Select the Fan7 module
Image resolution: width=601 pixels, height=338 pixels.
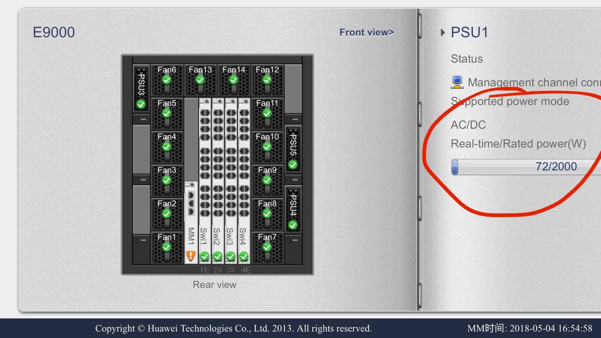pos(267,247)
